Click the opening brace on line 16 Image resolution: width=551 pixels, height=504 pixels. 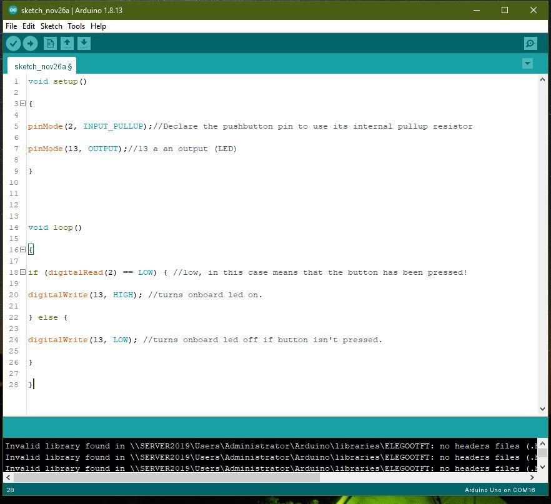[31, 250]
